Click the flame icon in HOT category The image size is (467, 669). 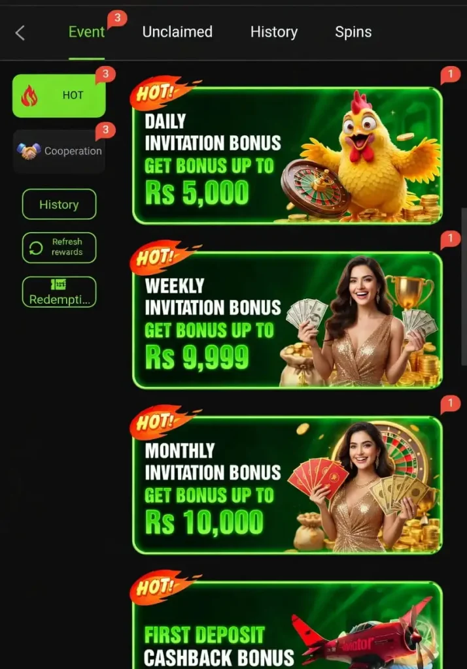[x=29, y=95]
